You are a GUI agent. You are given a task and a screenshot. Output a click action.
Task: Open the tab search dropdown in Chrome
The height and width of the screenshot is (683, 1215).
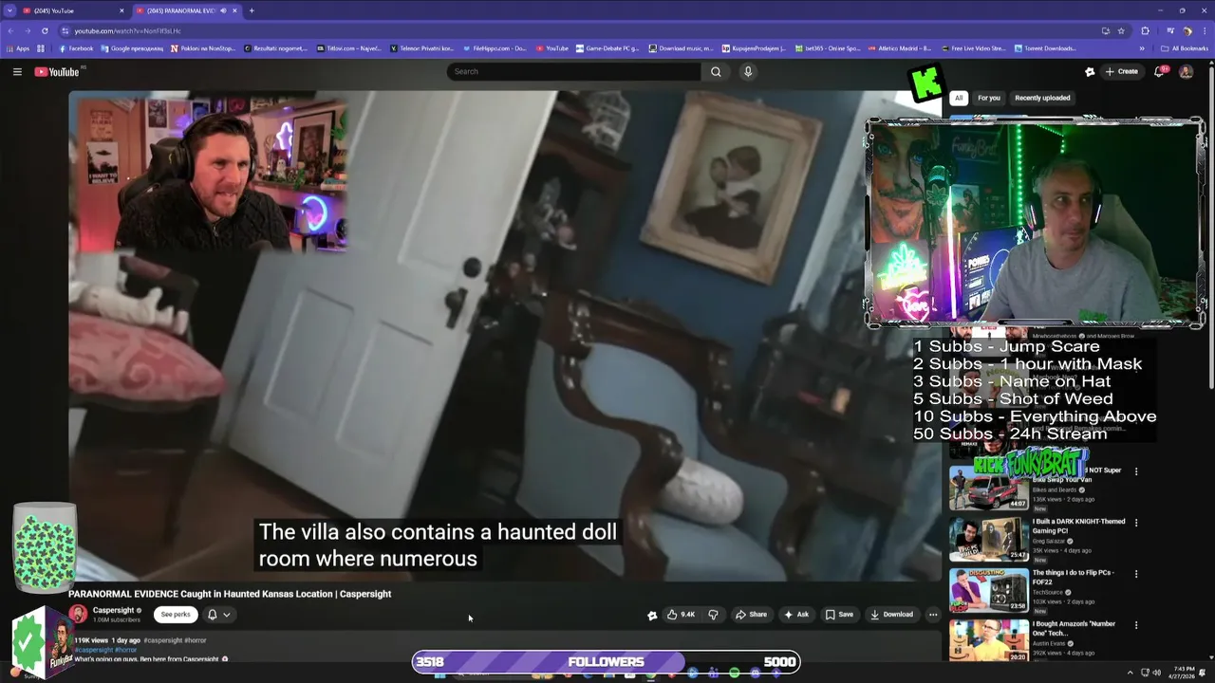pyautogui.click(x=9, y=10)
